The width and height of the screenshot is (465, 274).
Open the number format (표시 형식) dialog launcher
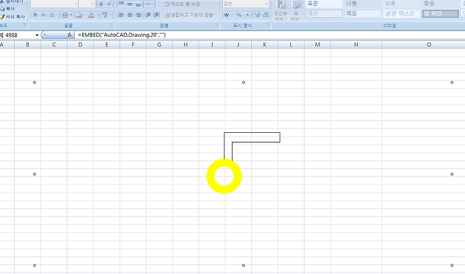coord(267,25)
